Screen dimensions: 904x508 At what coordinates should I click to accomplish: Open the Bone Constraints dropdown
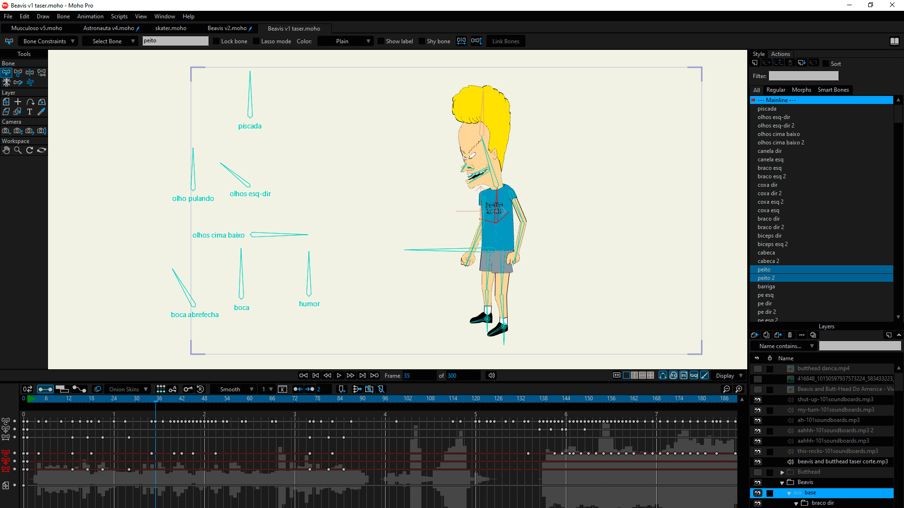[49, 41]
